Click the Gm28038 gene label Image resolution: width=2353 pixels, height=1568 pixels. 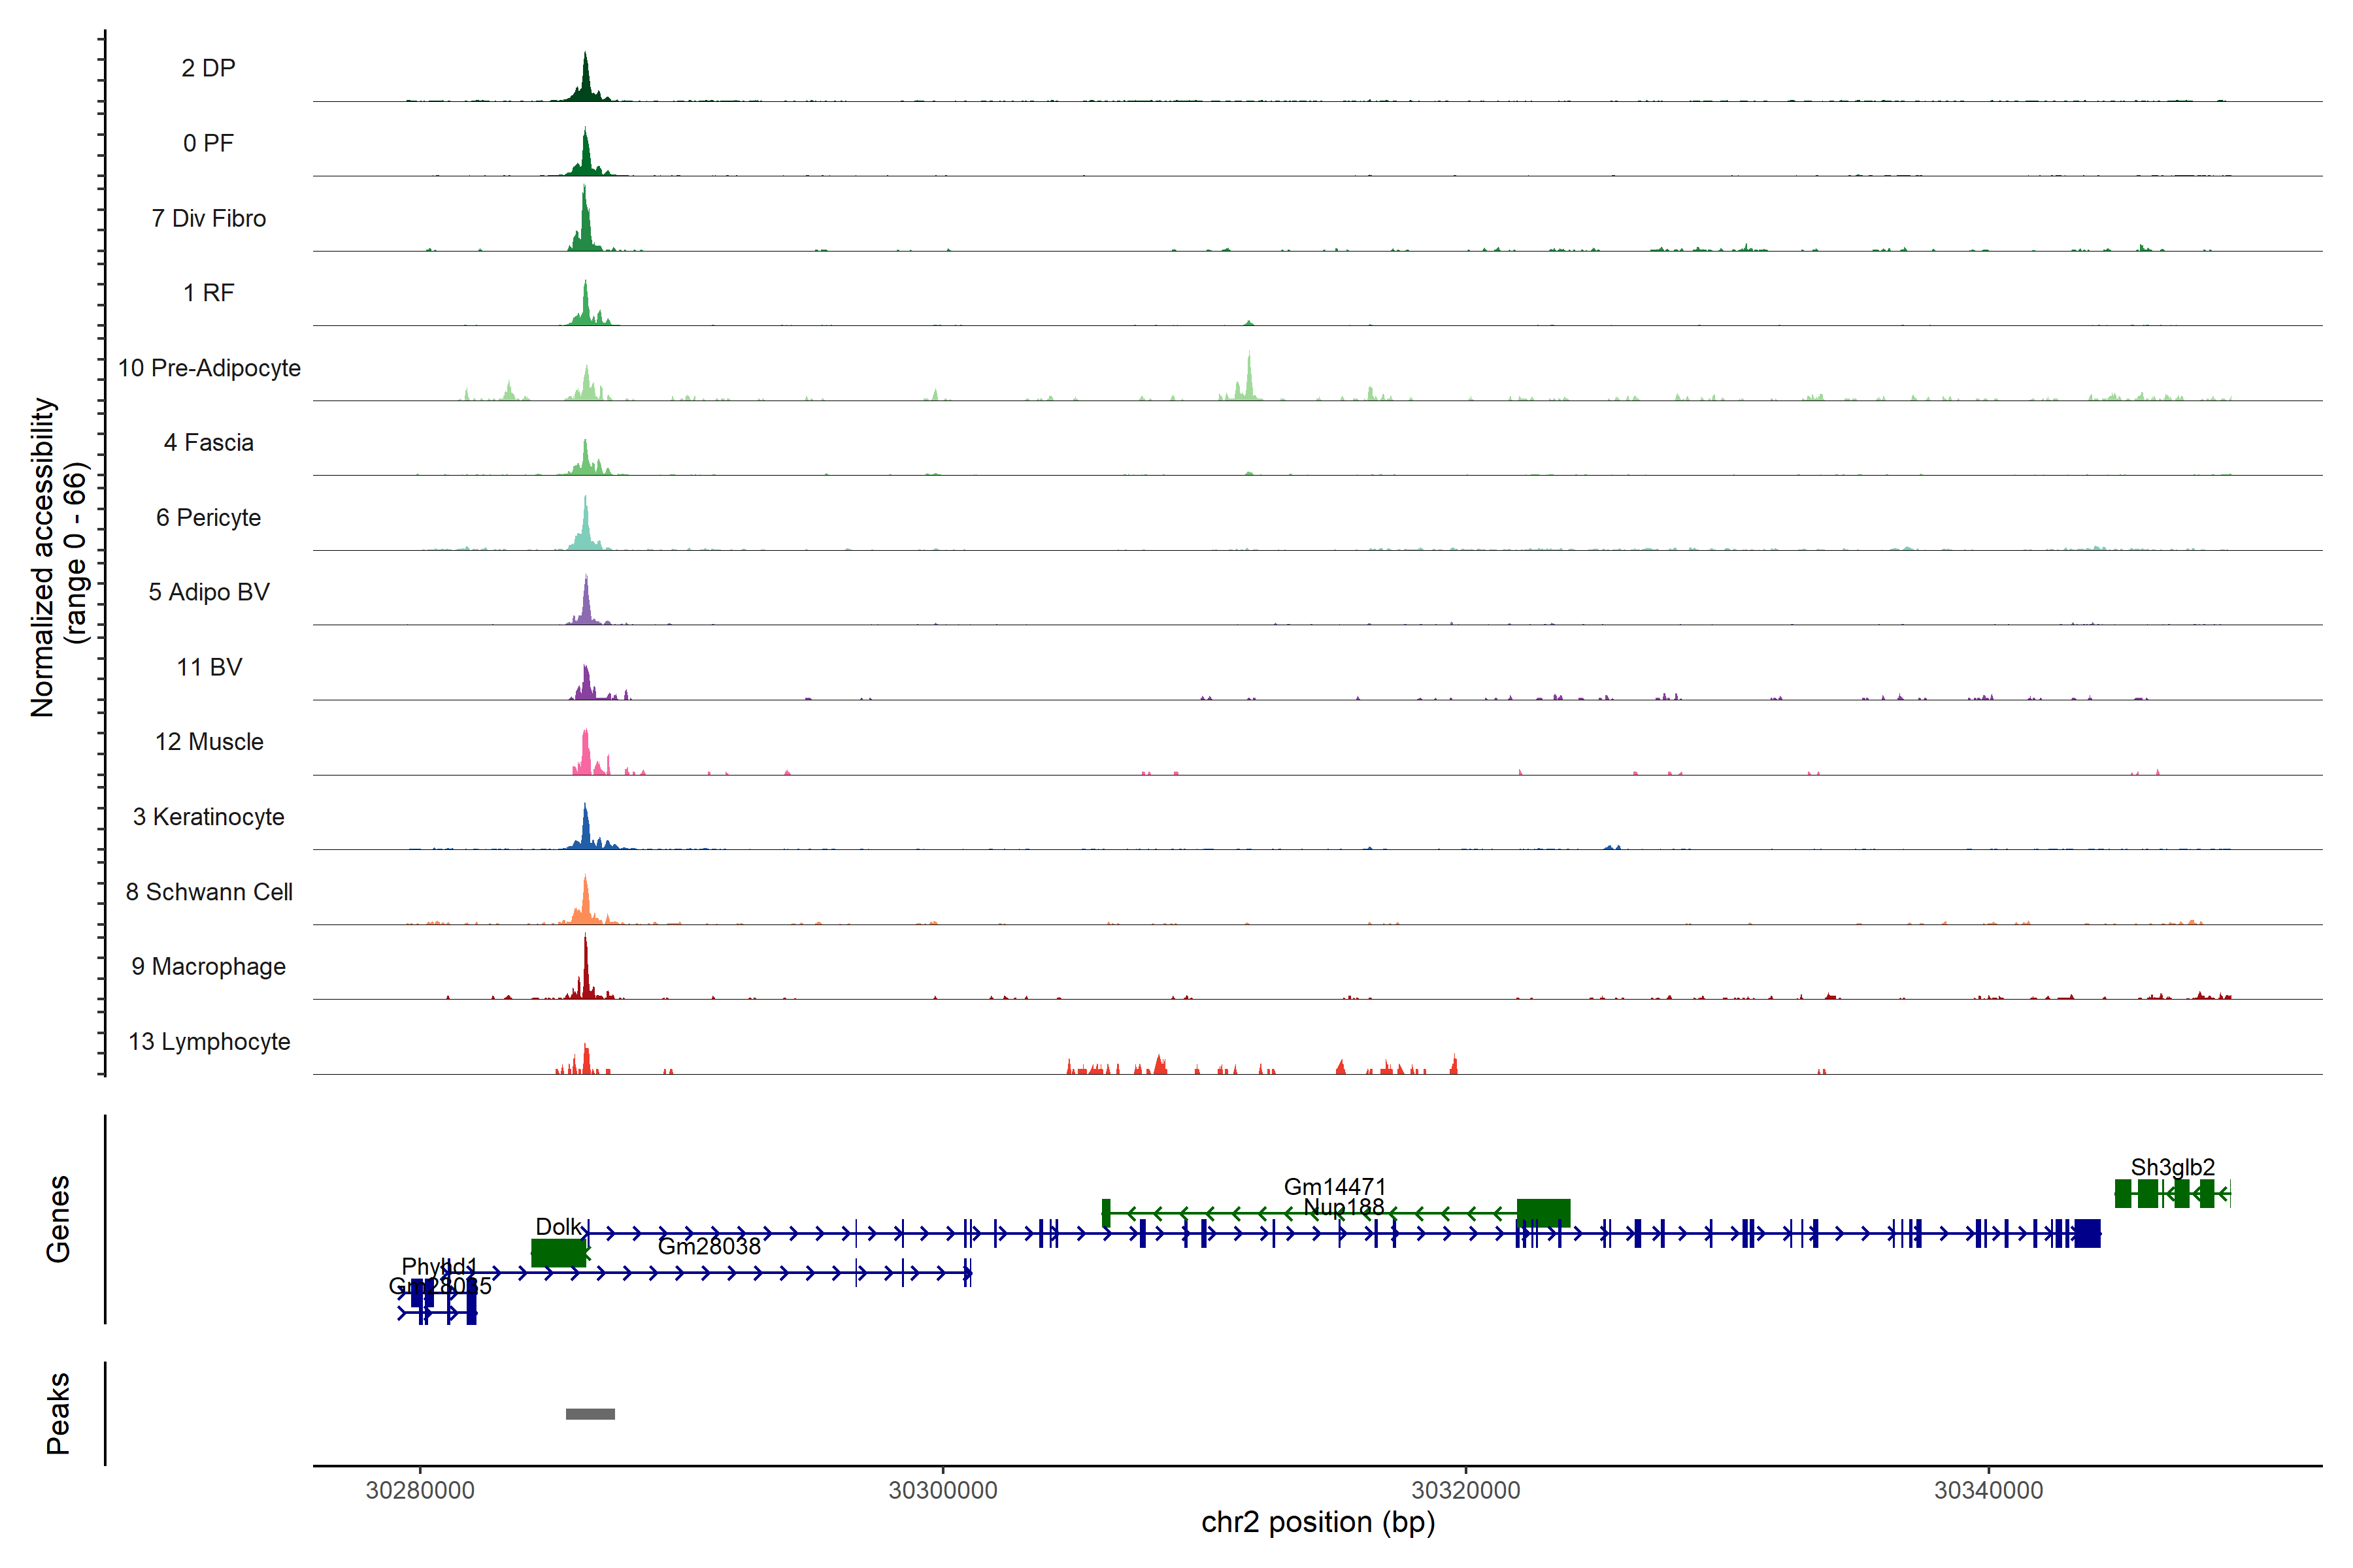point(709,1246)
